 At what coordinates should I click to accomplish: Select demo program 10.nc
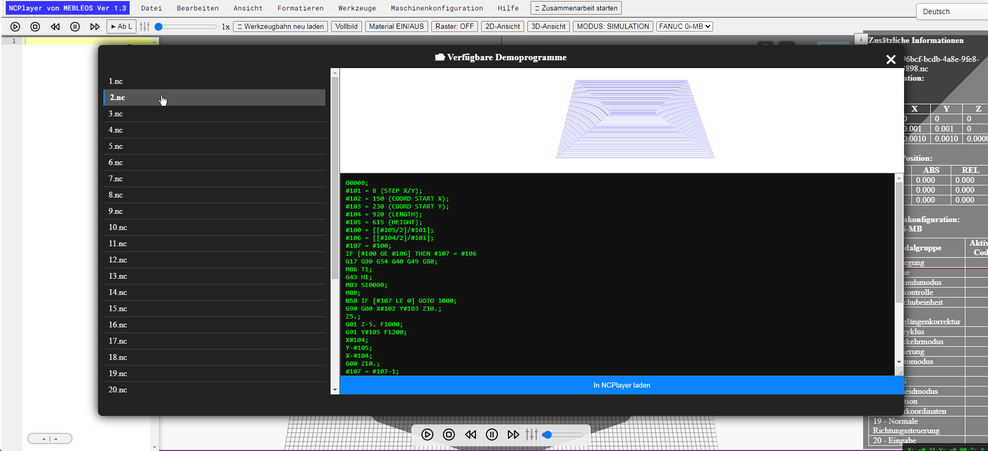214,227
